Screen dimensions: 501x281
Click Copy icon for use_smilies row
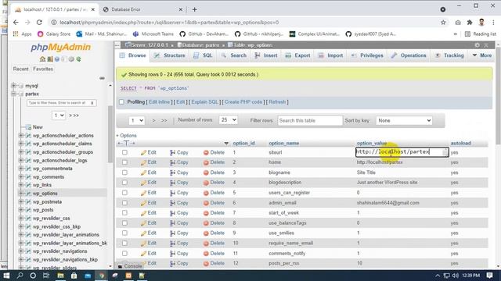click(172, 233)
